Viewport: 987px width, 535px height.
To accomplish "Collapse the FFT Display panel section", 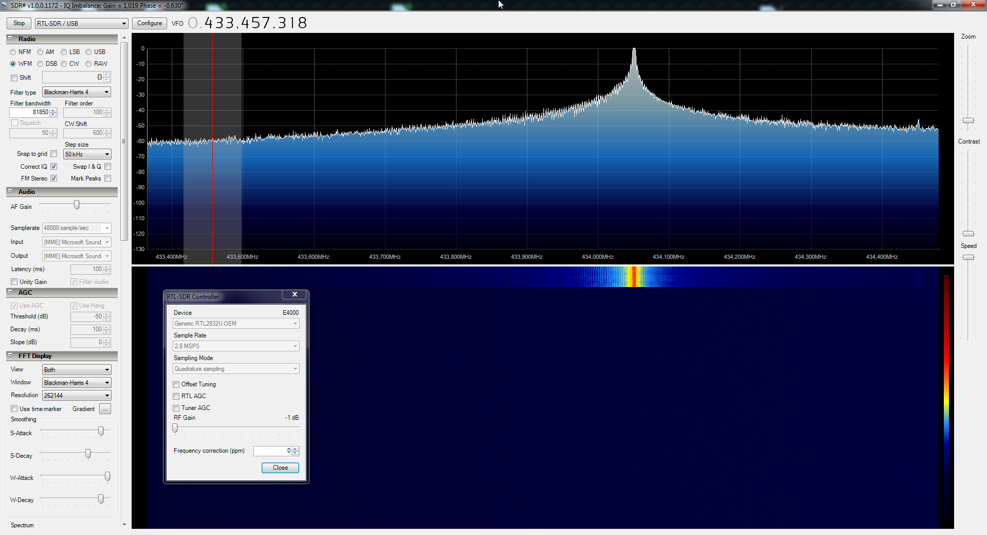I will (x=10, y=355).
